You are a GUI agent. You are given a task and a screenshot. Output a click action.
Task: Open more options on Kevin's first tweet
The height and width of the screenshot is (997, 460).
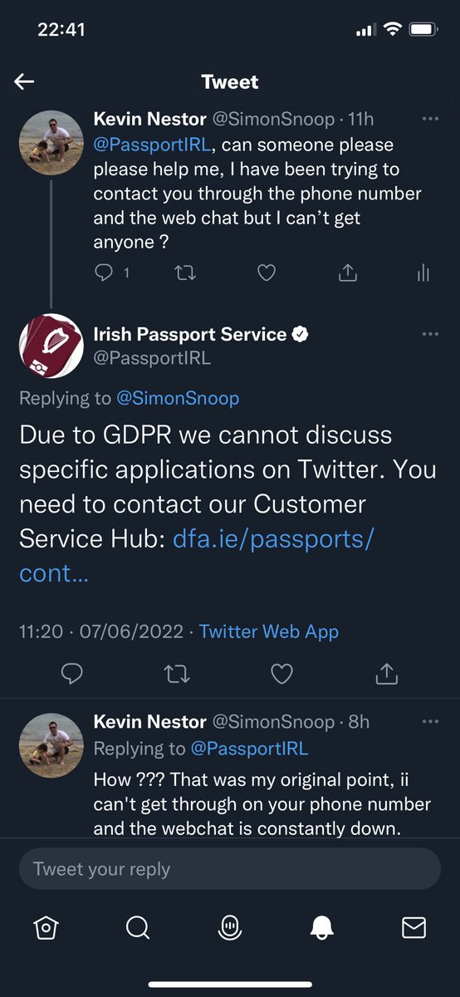430,119
